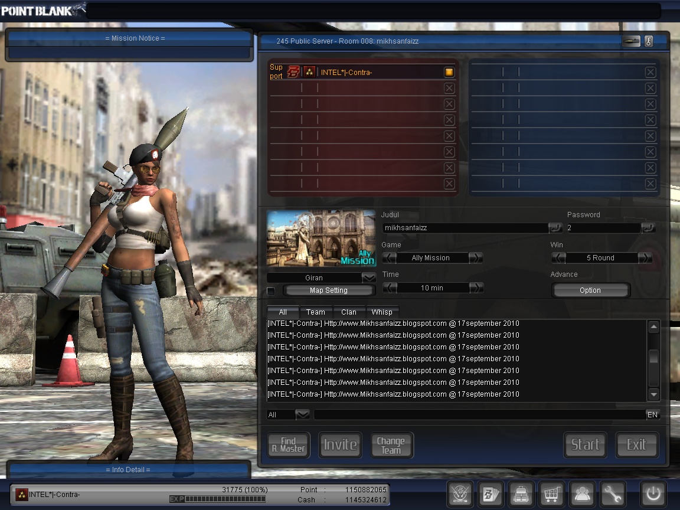The width and height of the screenshot is (680, 510).
Task: Decrease Win rounds with left arrow
Action: pos(558,257)
